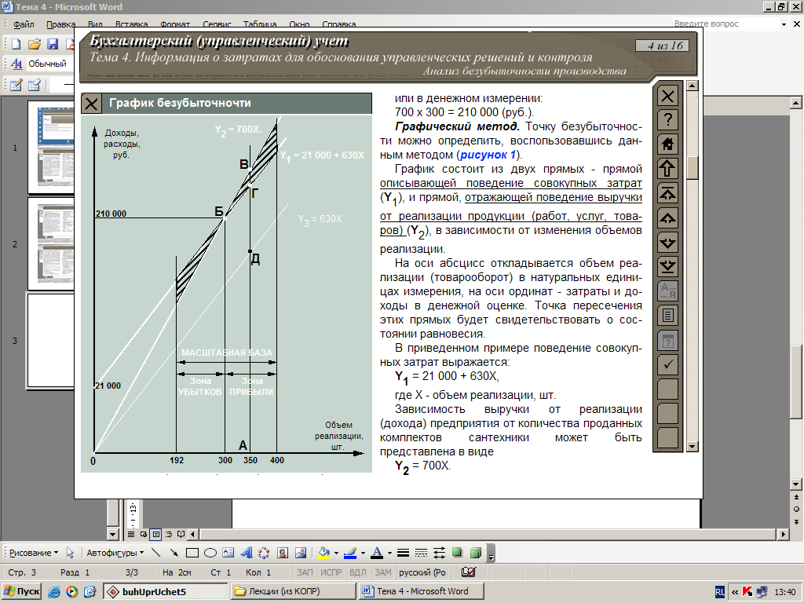
Task: Open the Рисование dropdown menu
Action: point(34,553)
